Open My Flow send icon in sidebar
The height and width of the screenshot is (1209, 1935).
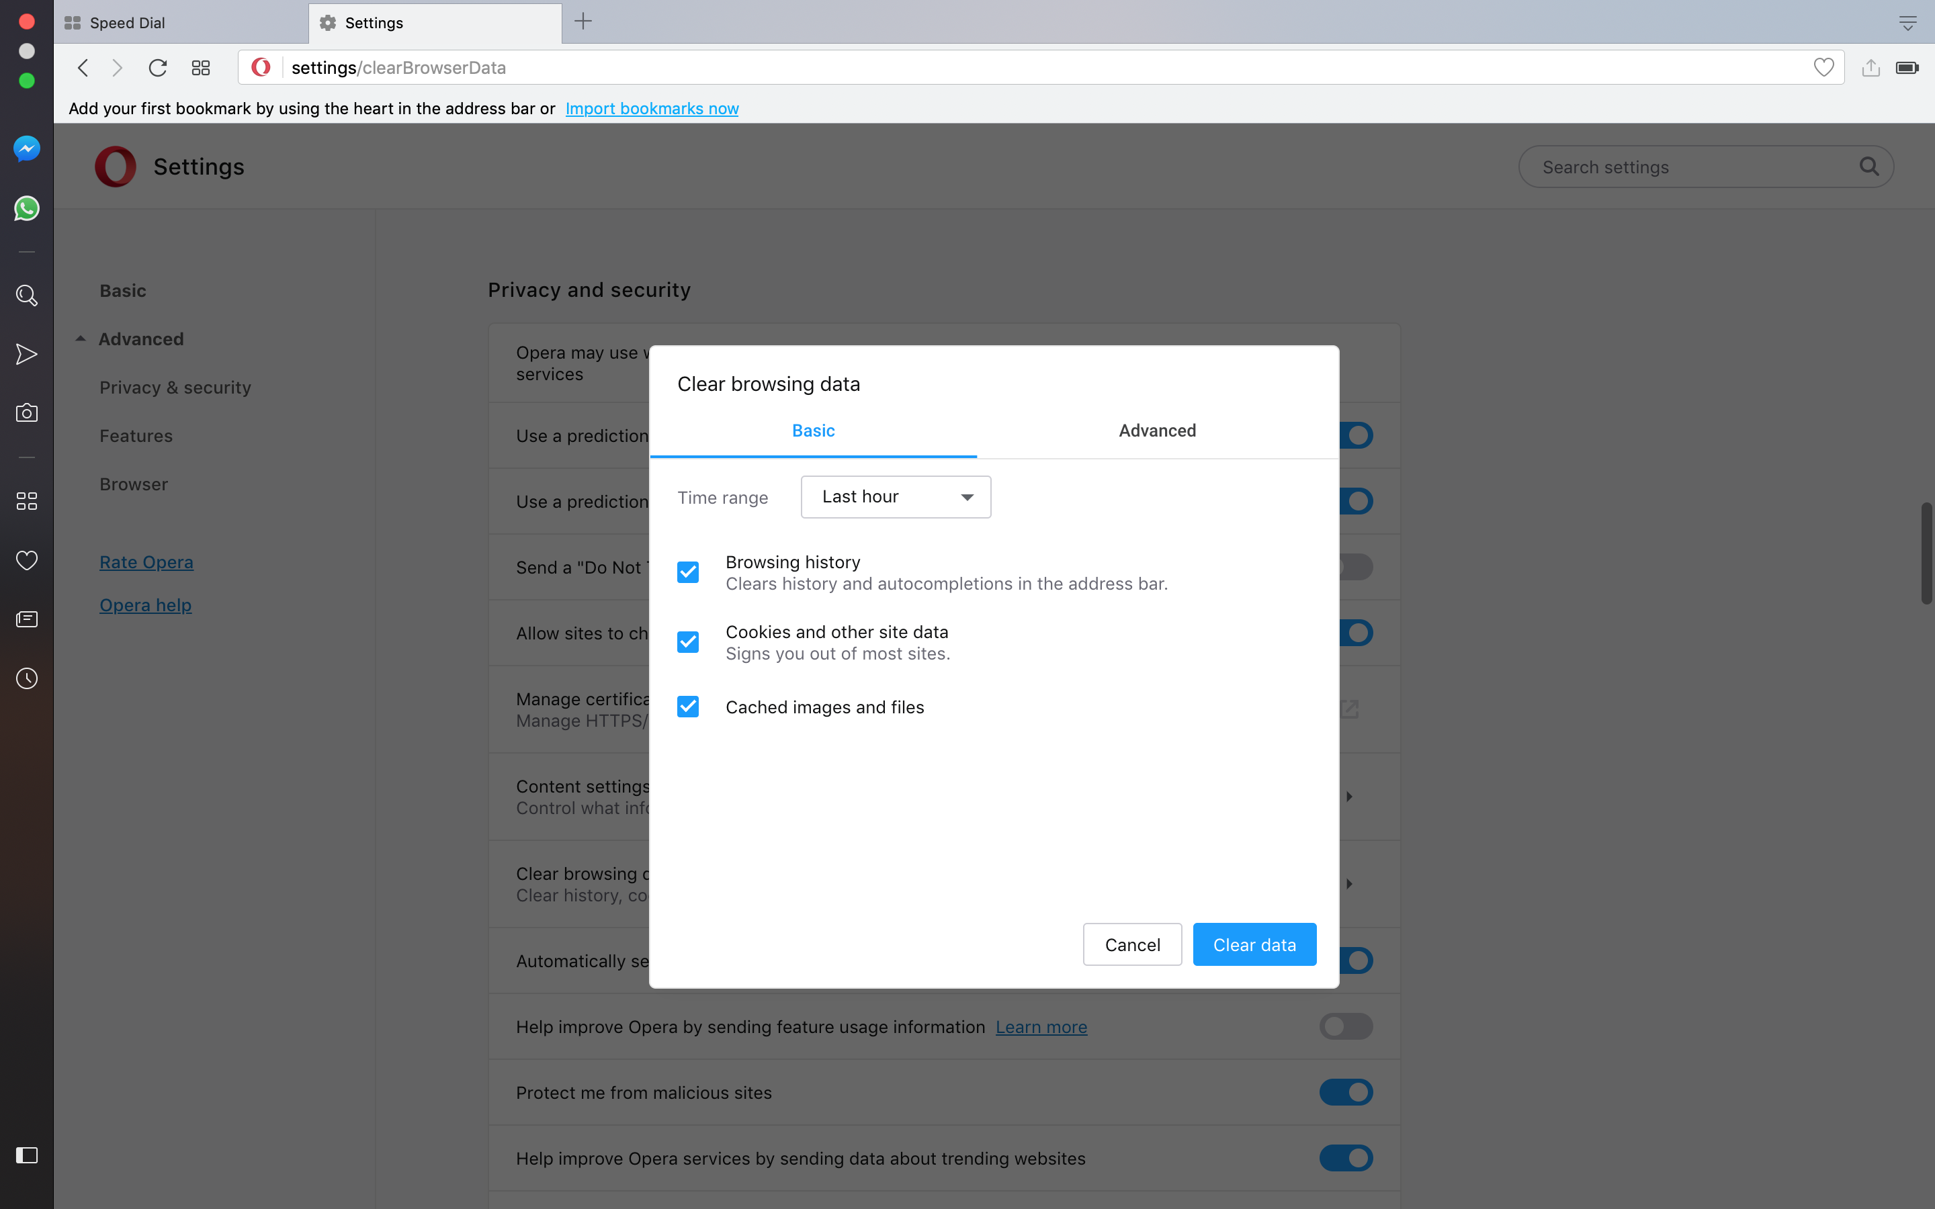[26, 354]
